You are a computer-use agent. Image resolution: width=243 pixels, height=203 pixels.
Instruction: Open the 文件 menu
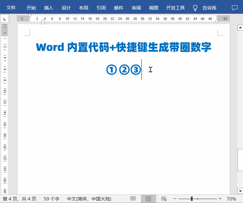pos(11,8)
